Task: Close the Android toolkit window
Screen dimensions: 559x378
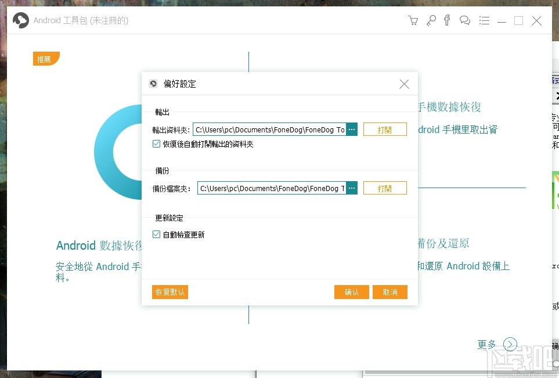Action: coord(536,21)
